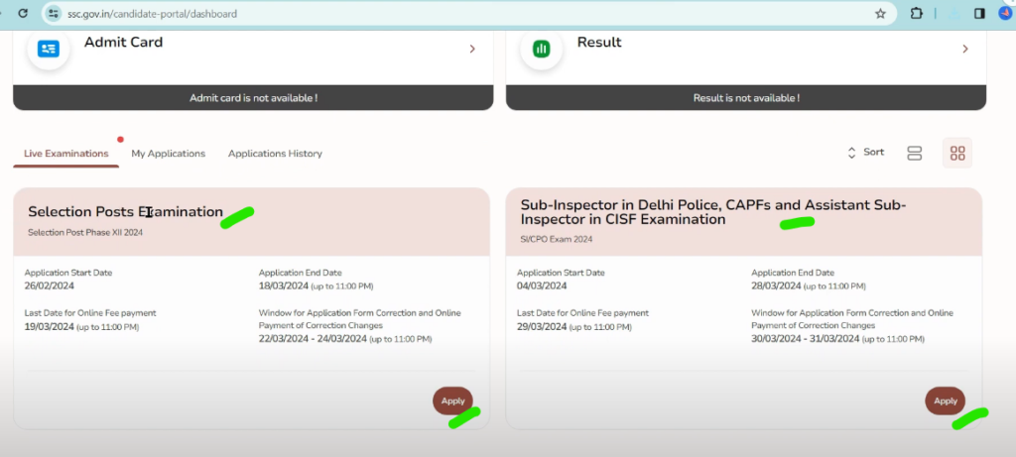
Task: Click the green Result chart icon
Action: point(541,50)
